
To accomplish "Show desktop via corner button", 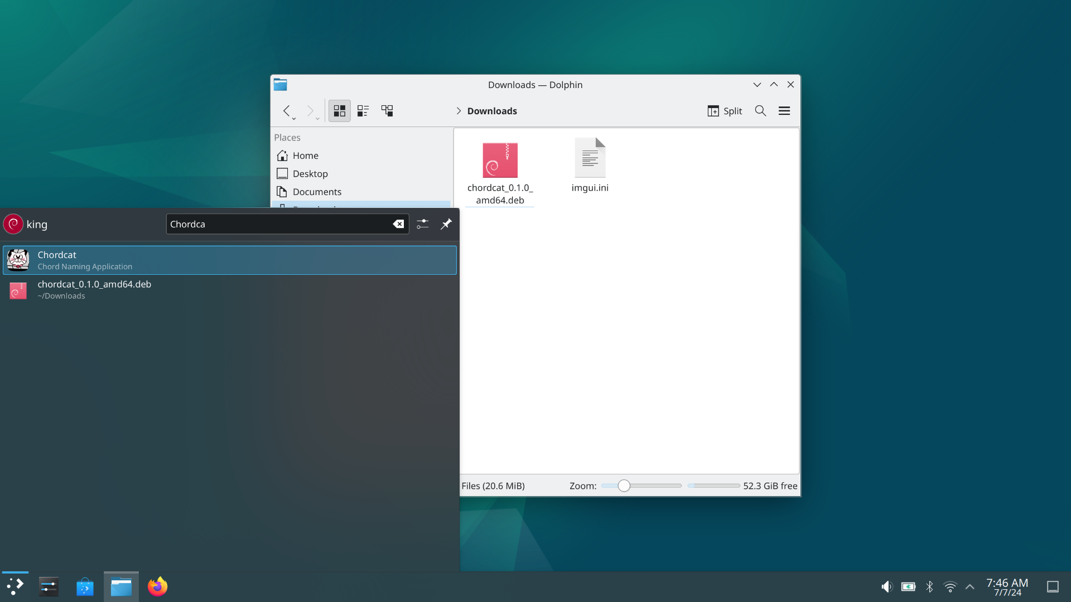I will click(1053, 586).
